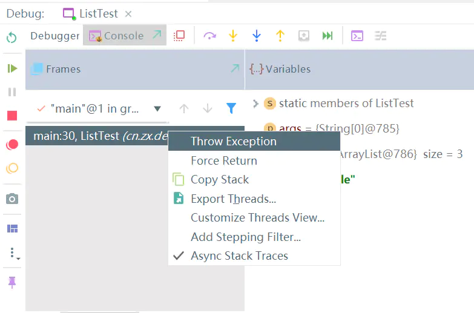This screenshot has width=474, height=313.
Task: Pause the program execution
Action: (x=12, y=92)
